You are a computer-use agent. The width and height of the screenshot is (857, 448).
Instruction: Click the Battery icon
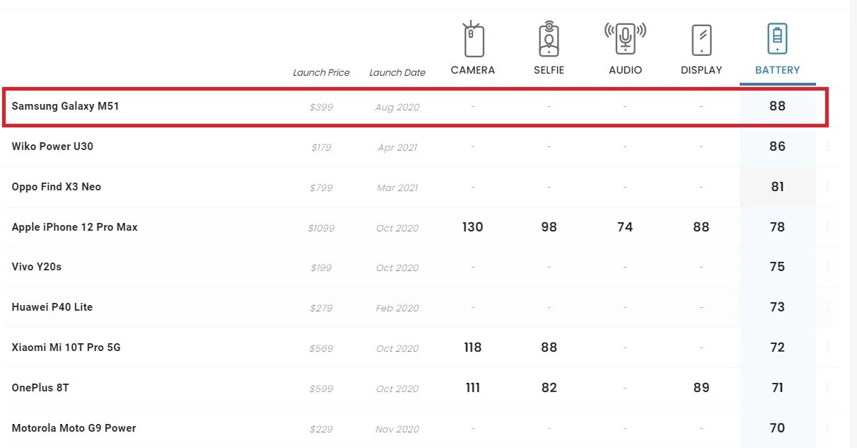coord(777,38)
